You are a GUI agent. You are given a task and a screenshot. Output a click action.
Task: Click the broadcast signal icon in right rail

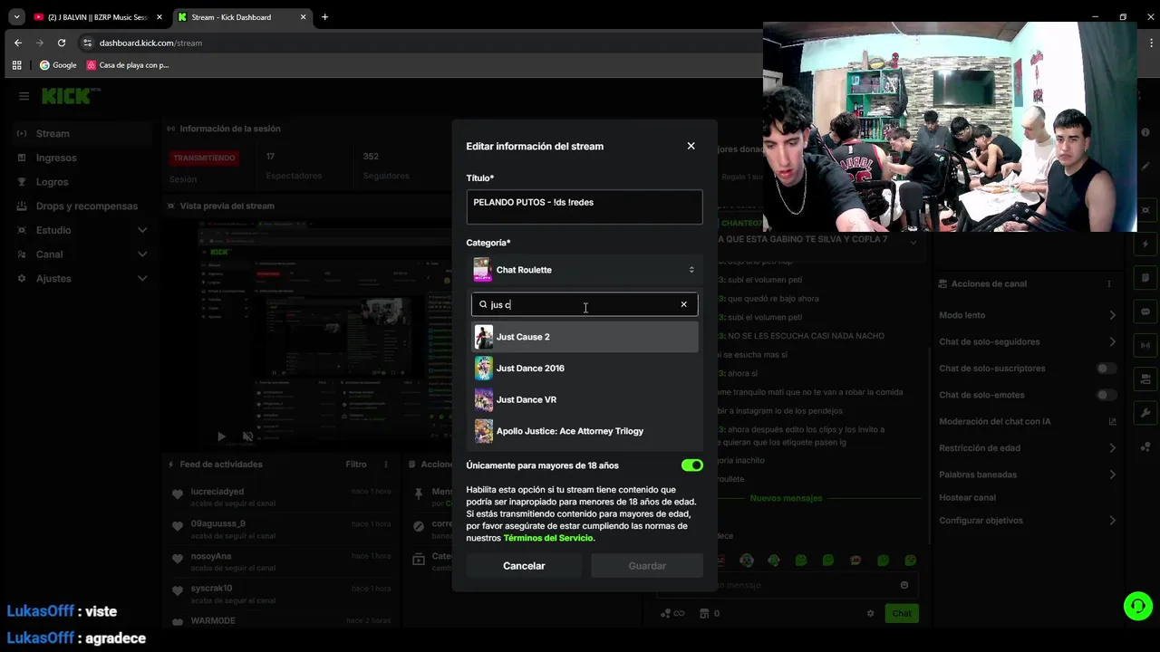click(x=1145, y=345)
